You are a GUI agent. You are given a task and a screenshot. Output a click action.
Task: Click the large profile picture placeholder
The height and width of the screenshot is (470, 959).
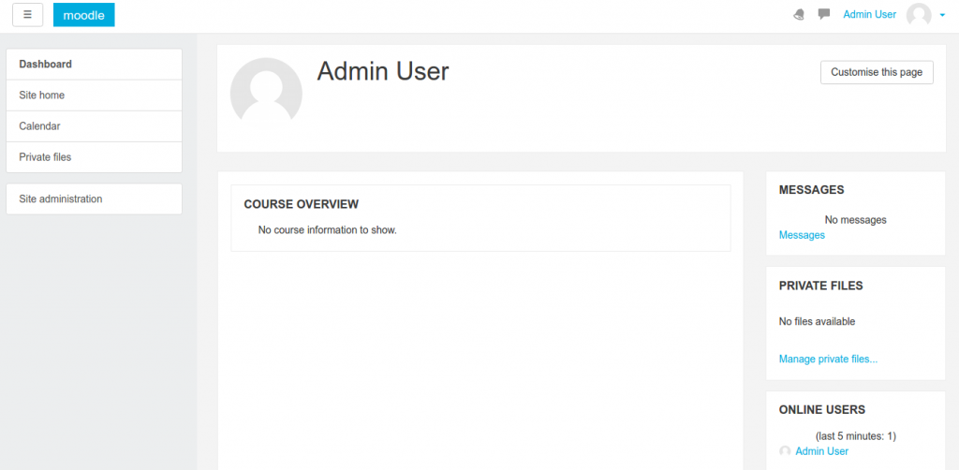coord(266,93)
